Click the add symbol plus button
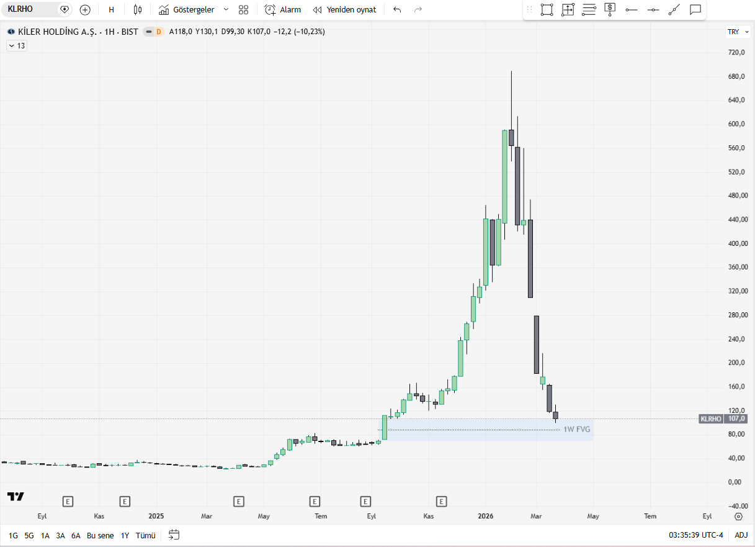The width and height of the screenshot is (755, 547). point(85,9)
